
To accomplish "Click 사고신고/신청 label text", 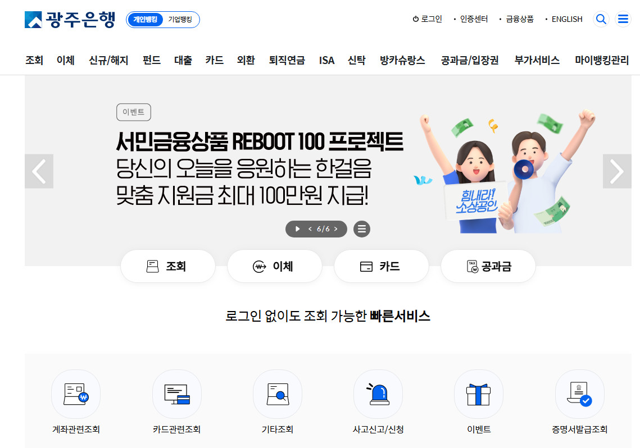I will pos(378,429).
